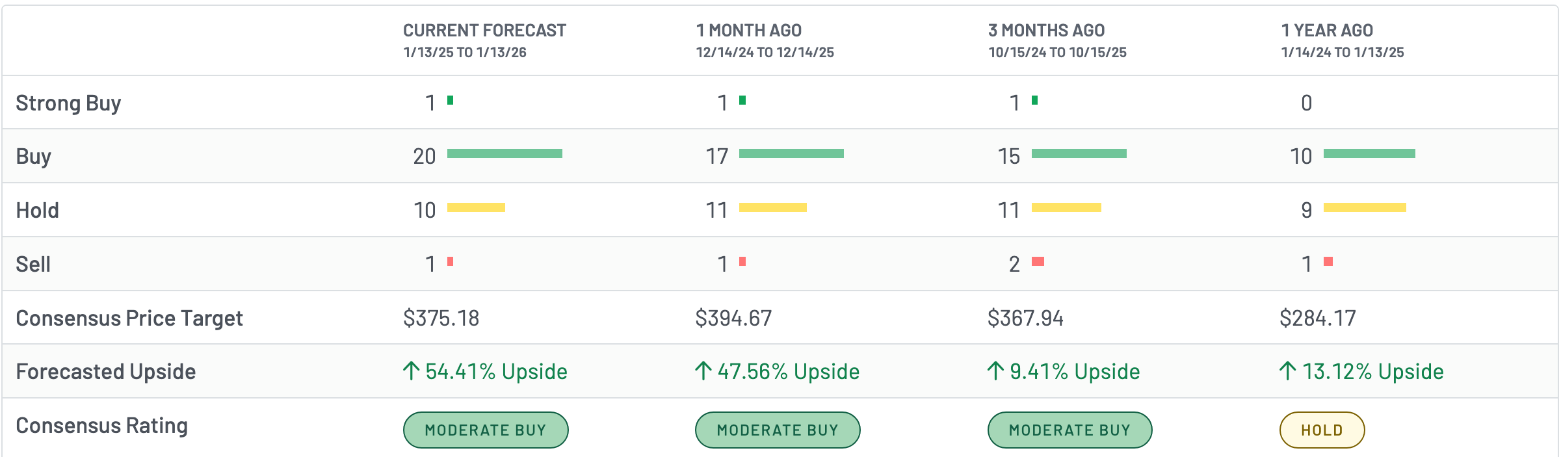Select the 1 Month Ago column header
The height and width of the screenshot is (457, 1561).
pos(748,31)
